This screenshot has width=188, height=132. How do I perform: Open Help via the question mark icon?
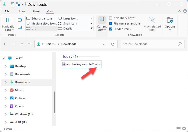185,11
